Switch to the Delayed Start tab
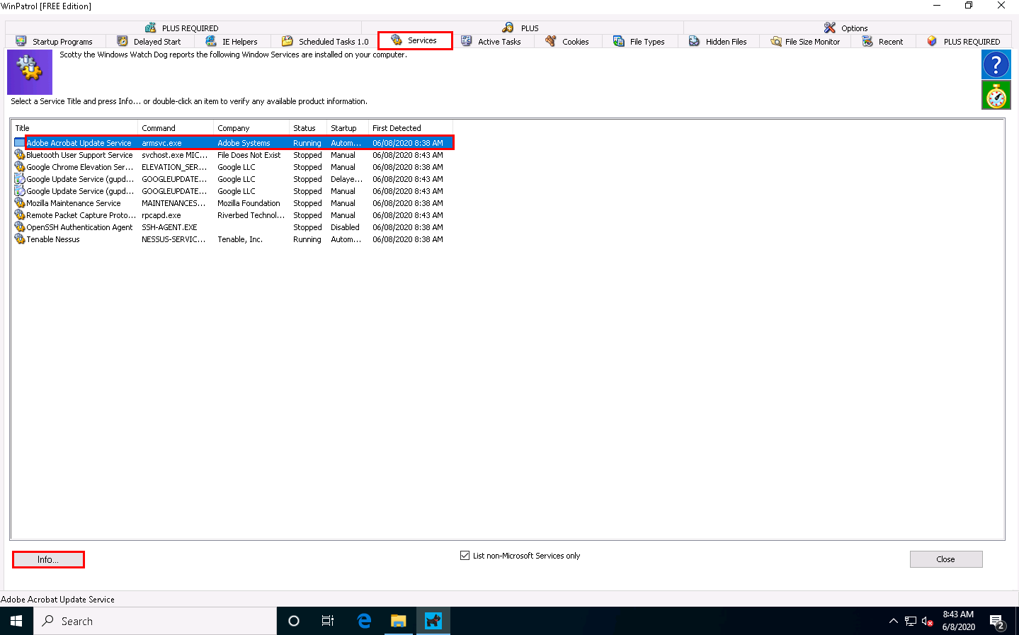The width and height of the screenshot is (1019, 635). [149, 42]
